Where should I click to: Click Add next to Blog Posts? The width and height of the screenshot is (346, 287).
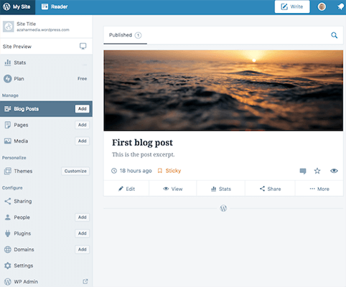tap(82, 109)
